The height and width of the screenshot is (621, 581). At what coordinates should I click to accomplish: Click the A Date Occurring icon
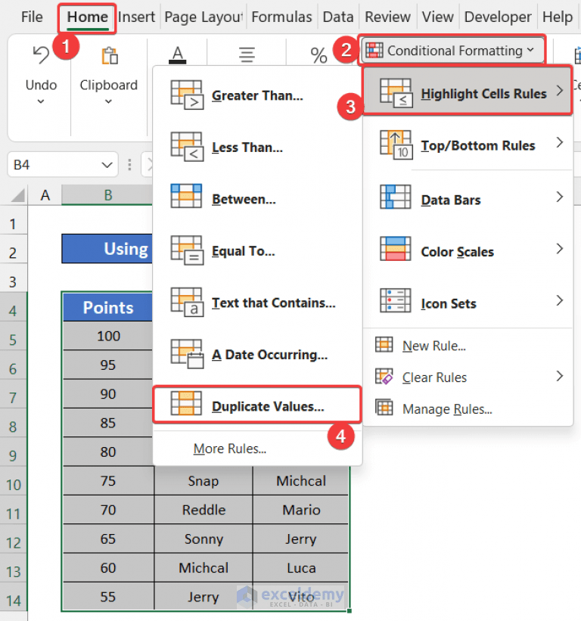(187, 354)
